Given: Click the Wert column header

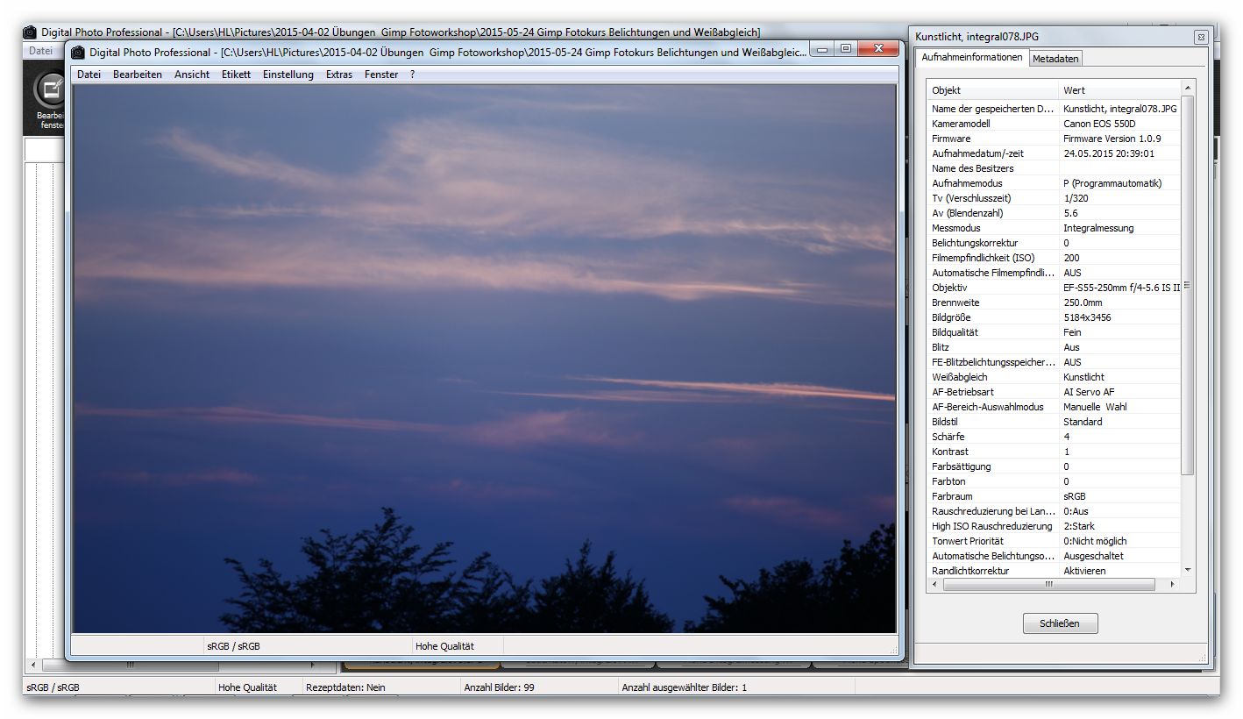Looking at the screenshot, I should pyautogui.click(x=1119, y=90).
